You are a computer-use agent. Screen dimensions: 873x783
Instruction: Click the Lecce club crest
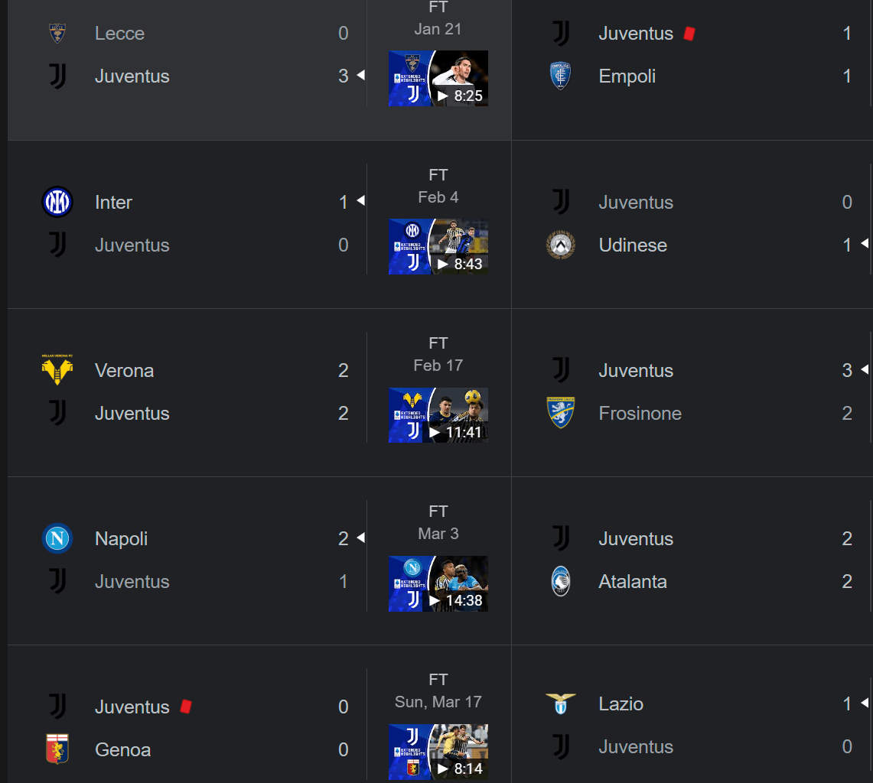(x=57, y=33)
